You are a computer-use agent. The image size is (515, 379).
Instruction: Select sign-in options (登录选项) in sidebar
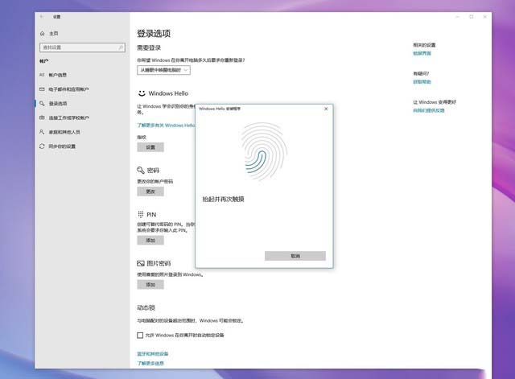pos(58,104)
